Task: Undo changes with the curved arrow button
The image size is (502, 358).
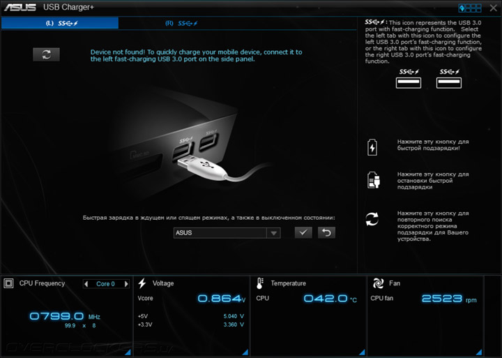Action: pyautogui.click(x=326, y=232)
